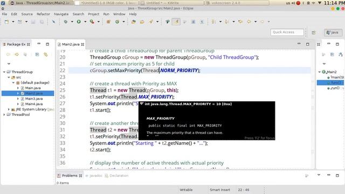Select run() method in Outline
This screenshot has width=345, height=194.
click(335, 88)
